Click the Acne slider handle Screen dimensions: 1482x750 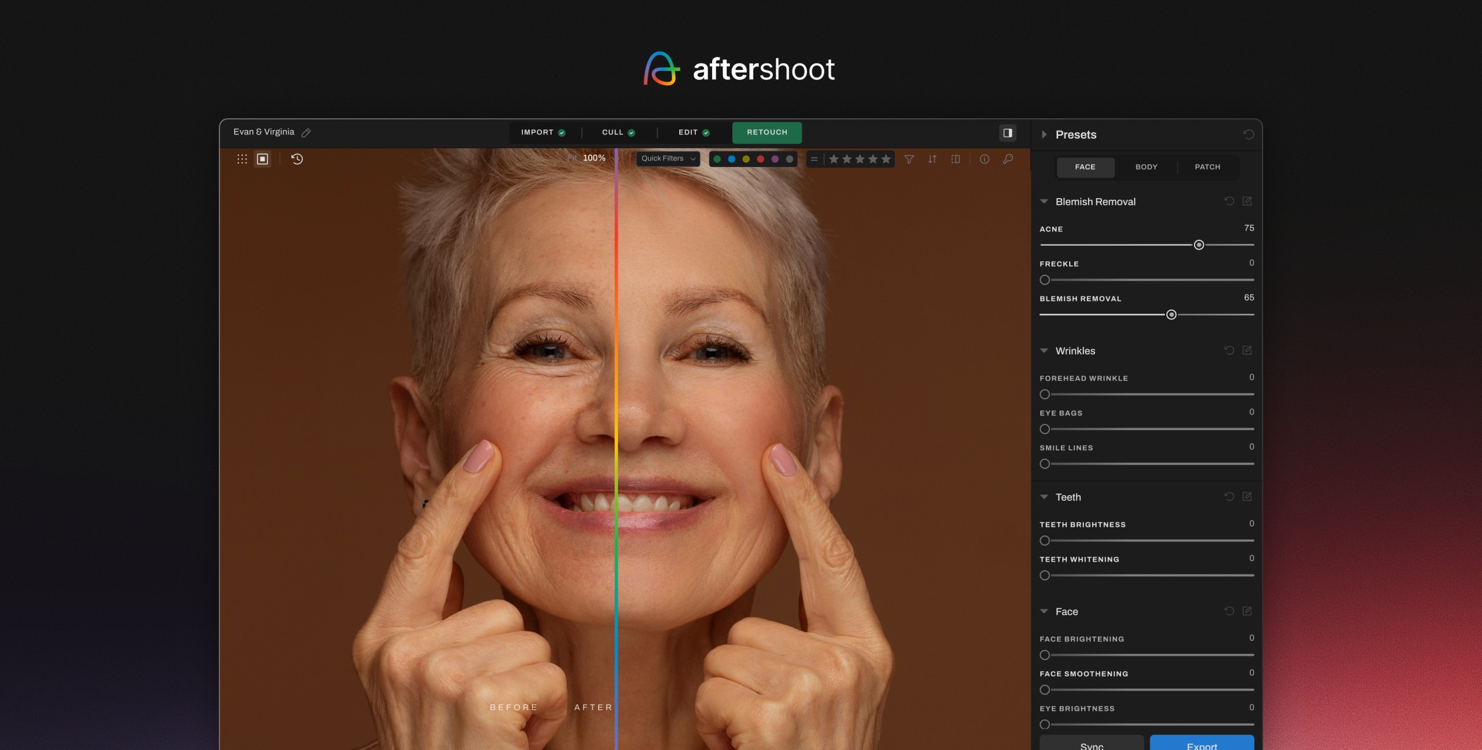(1199, 245)
